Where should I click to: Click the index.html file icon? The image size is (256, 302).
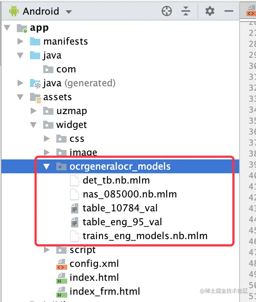61,278
